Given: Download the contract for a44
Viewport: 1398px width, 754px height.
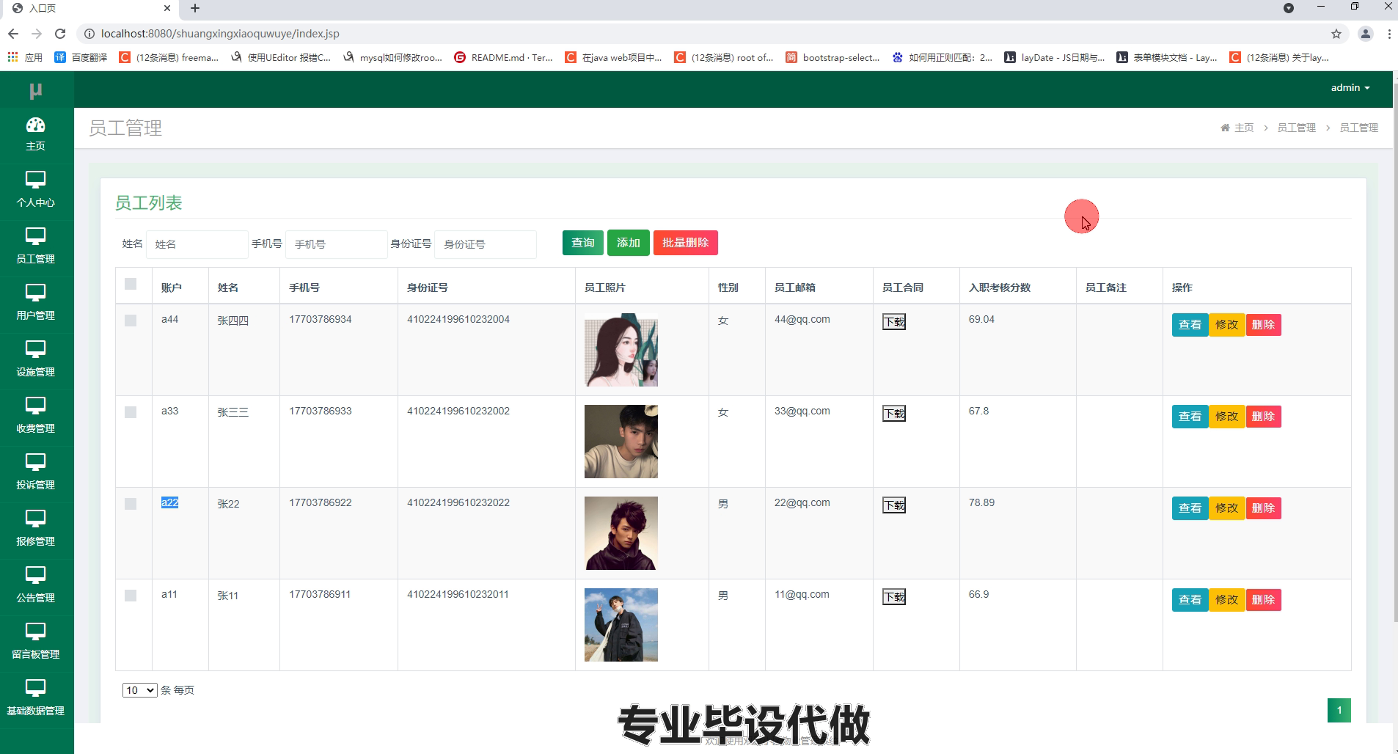Looking at the screenshot, I should click(x=894, y=322).
